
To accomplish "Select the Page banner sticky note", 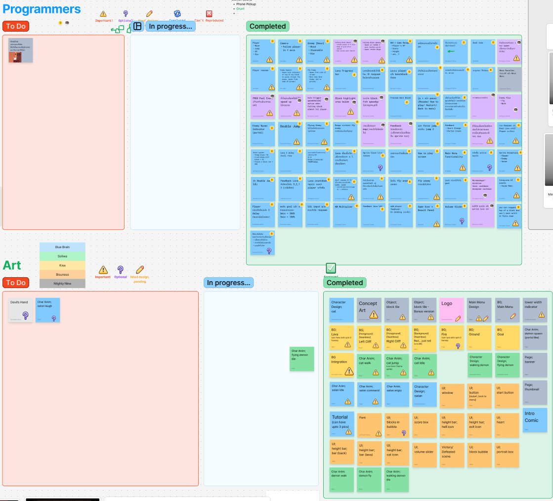I will (535, 365).
